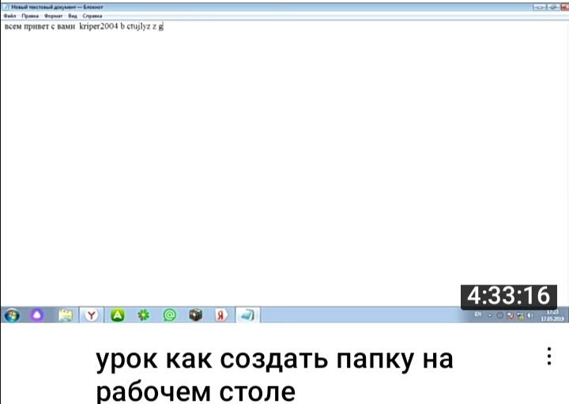Select the Notepad taskbar button
Screen dimensions: 569x404
click(x=248, y=315)
